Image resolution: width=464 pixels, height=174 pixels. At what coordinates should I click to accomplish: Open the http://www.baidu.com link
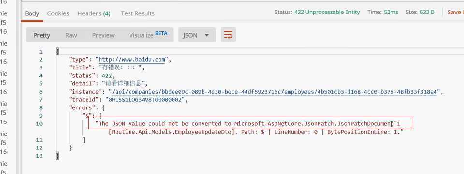click(131, 60)
